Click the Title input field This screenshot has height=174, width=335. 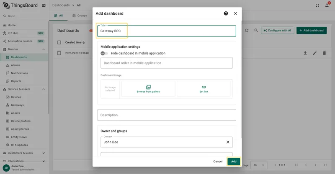pos(166,31)
